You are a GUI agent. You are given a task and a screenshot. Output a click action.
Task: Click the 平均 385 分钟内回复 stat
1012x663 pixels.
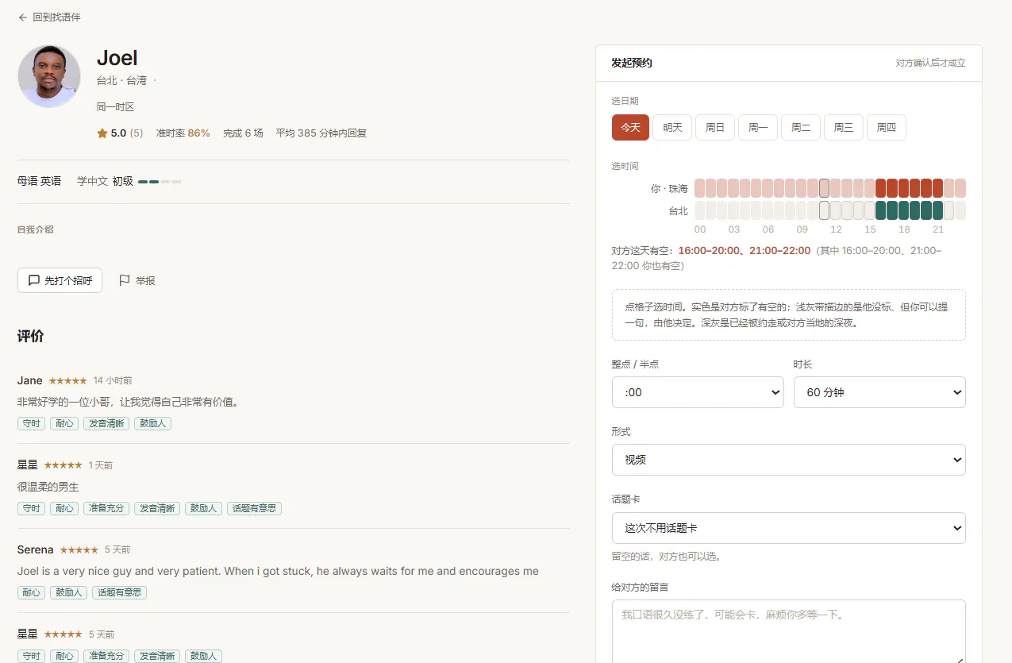(x=321, y=133)
